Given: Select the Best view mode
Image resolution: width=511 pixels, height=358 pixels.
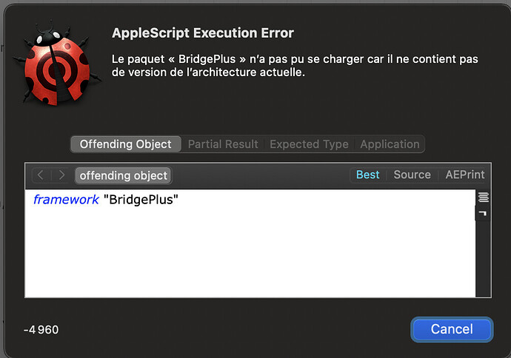Looking at the screenshot, I should [367, 175].
